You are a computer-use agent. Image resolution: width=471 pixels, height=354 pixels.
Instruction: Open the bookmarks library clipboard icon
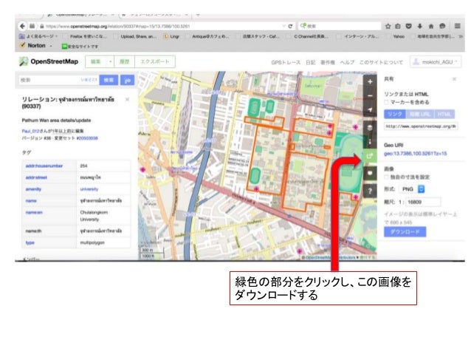tap(398, 26)
